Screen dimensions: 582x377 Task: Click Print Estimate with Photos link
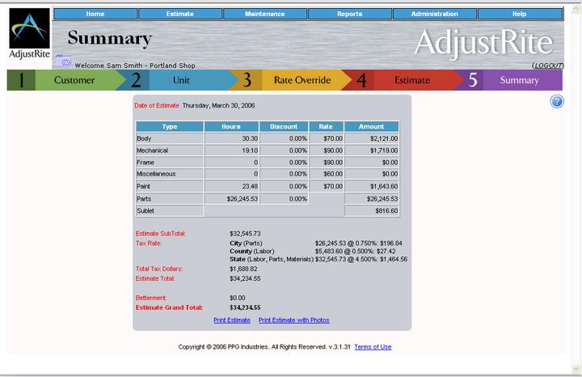pos(294,320)
